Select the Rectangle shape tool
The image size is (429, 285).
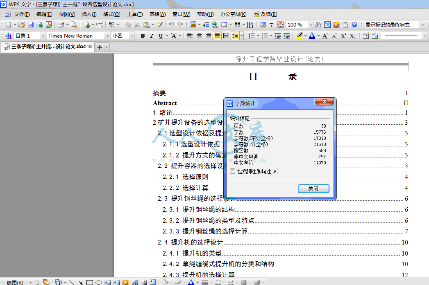click(x=90, y=283)
